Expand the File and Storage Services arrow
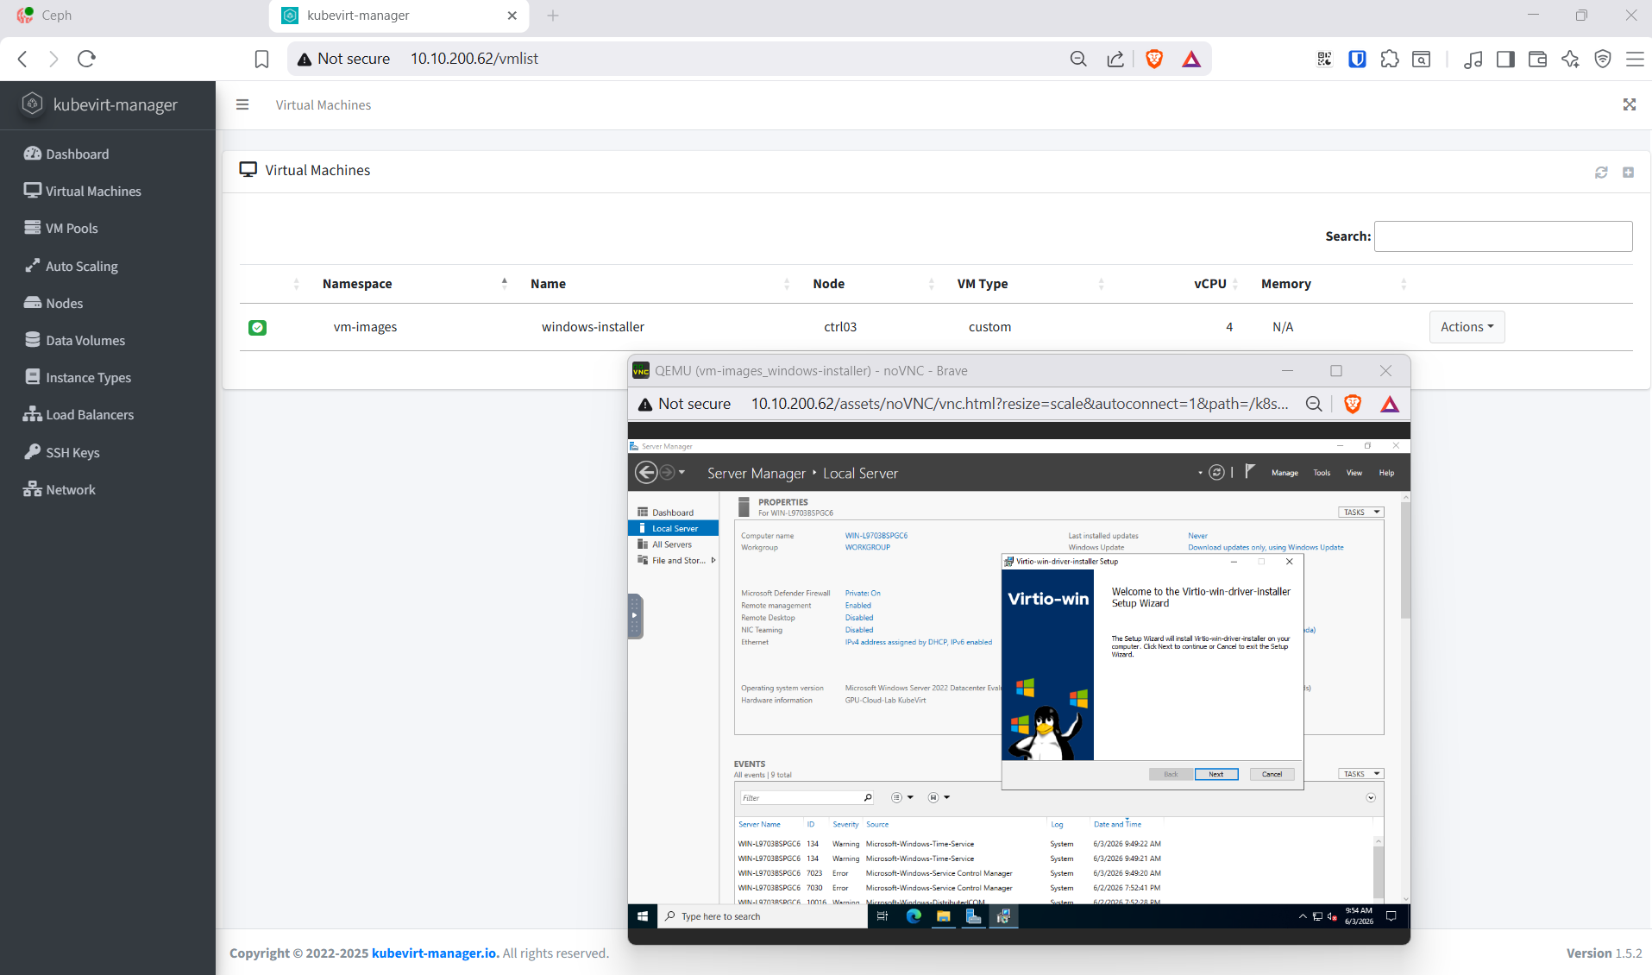1652x975 pixels. [x=713, y=560]
